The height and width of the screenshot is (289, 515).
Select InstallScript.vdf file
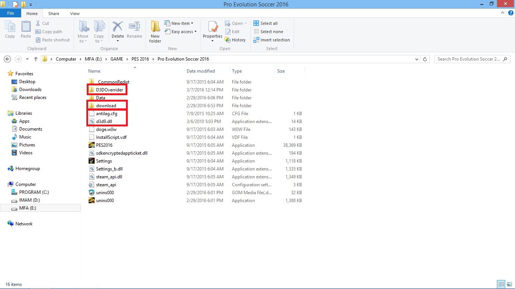pos(111,137)
